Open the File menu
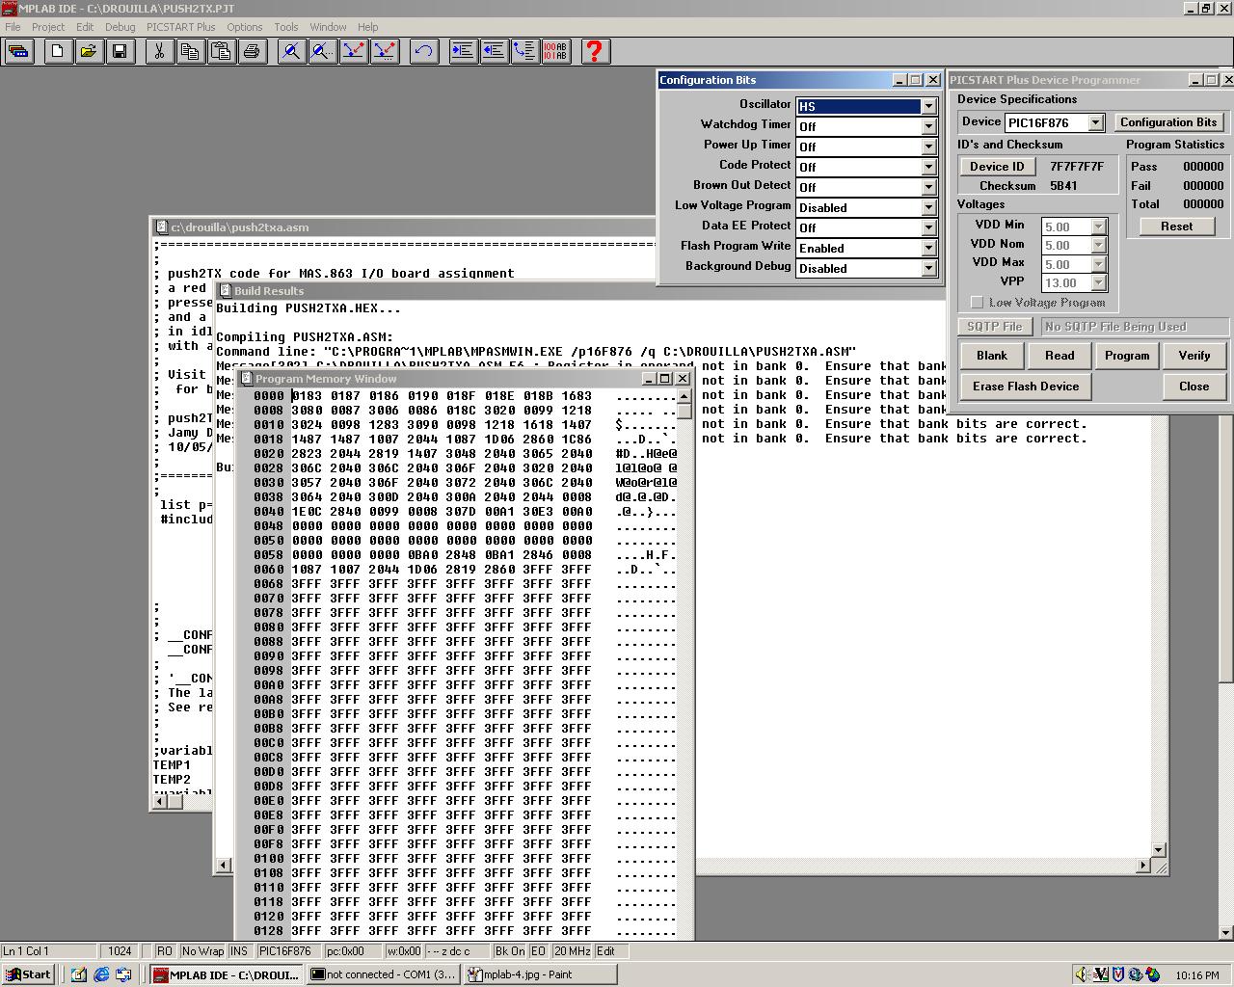The width and height of the screenshot is (1234, 987). [x=13, y=27]
